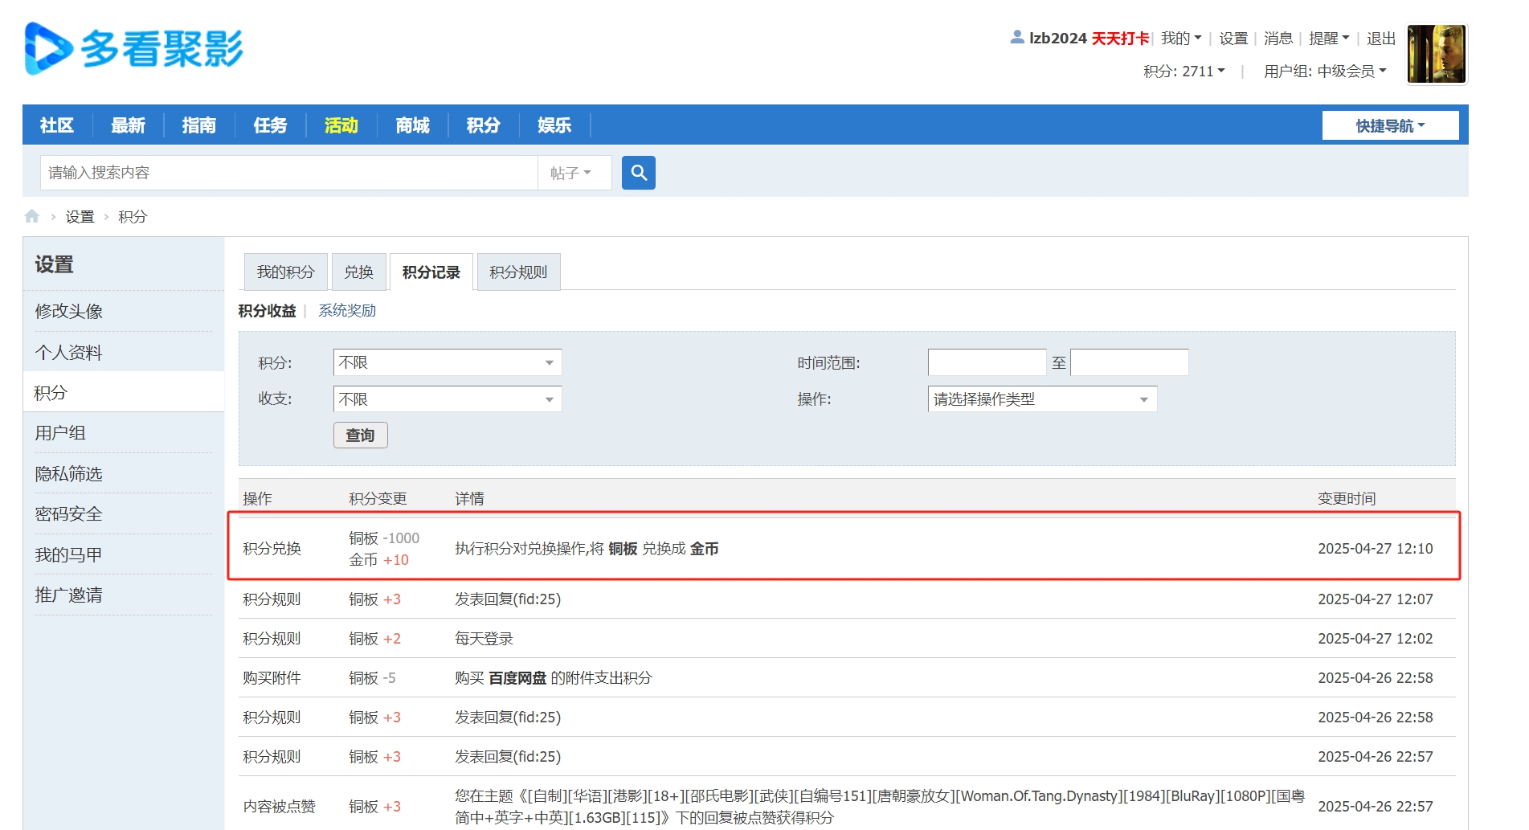Screen dimensions: 1529x830
Task: Switch to the 积分规则 tab
Action: pos(517,272)
